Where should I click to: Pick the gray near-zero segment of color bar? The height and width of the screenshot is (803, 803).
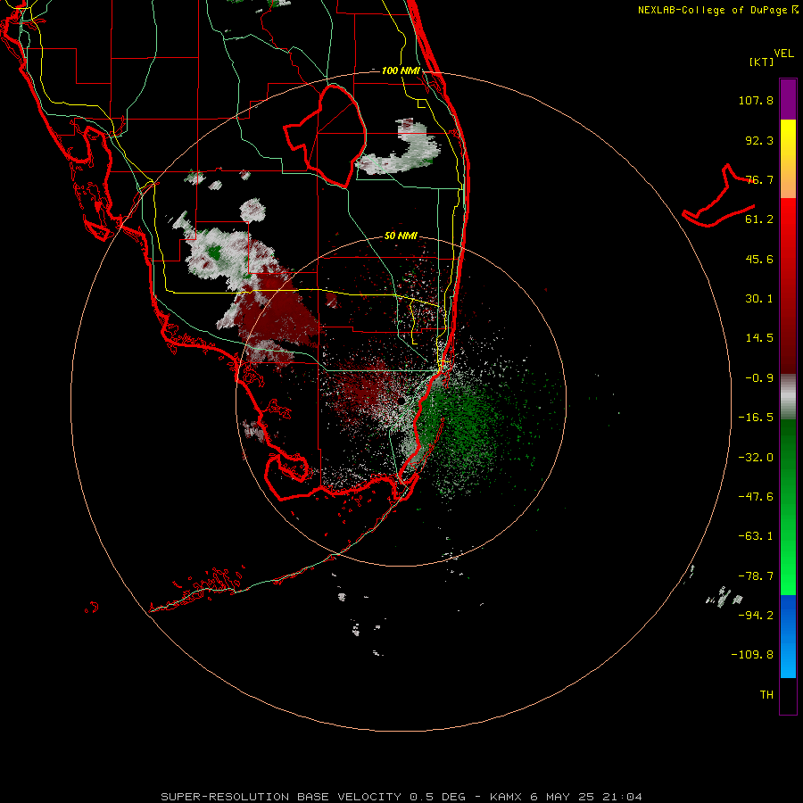(788, 397)
